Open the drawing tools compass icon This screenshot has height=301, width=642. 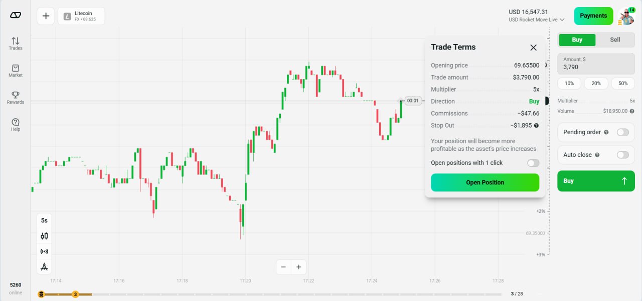(x=44, y=266)
